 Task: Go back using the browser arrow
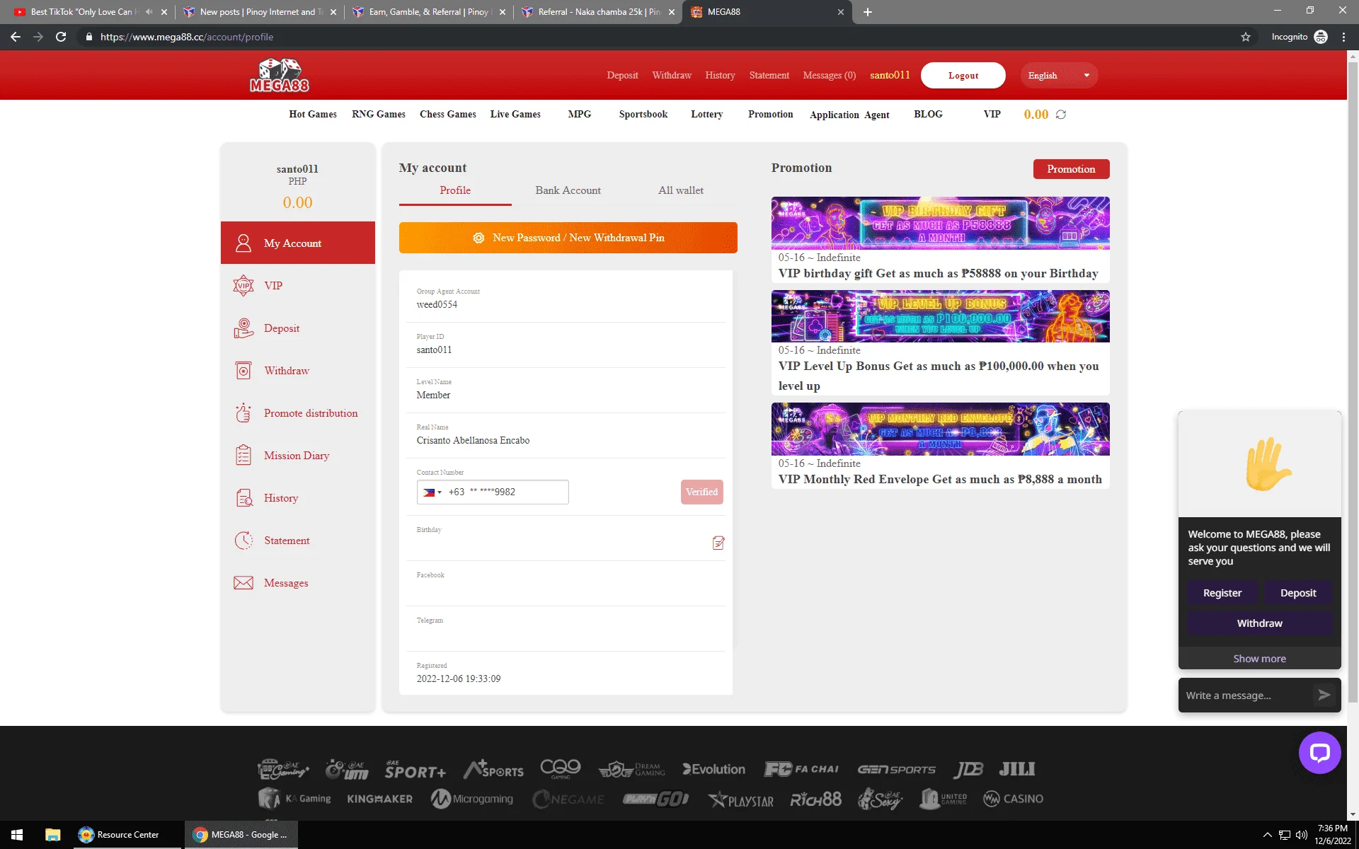tap(16, 37)
